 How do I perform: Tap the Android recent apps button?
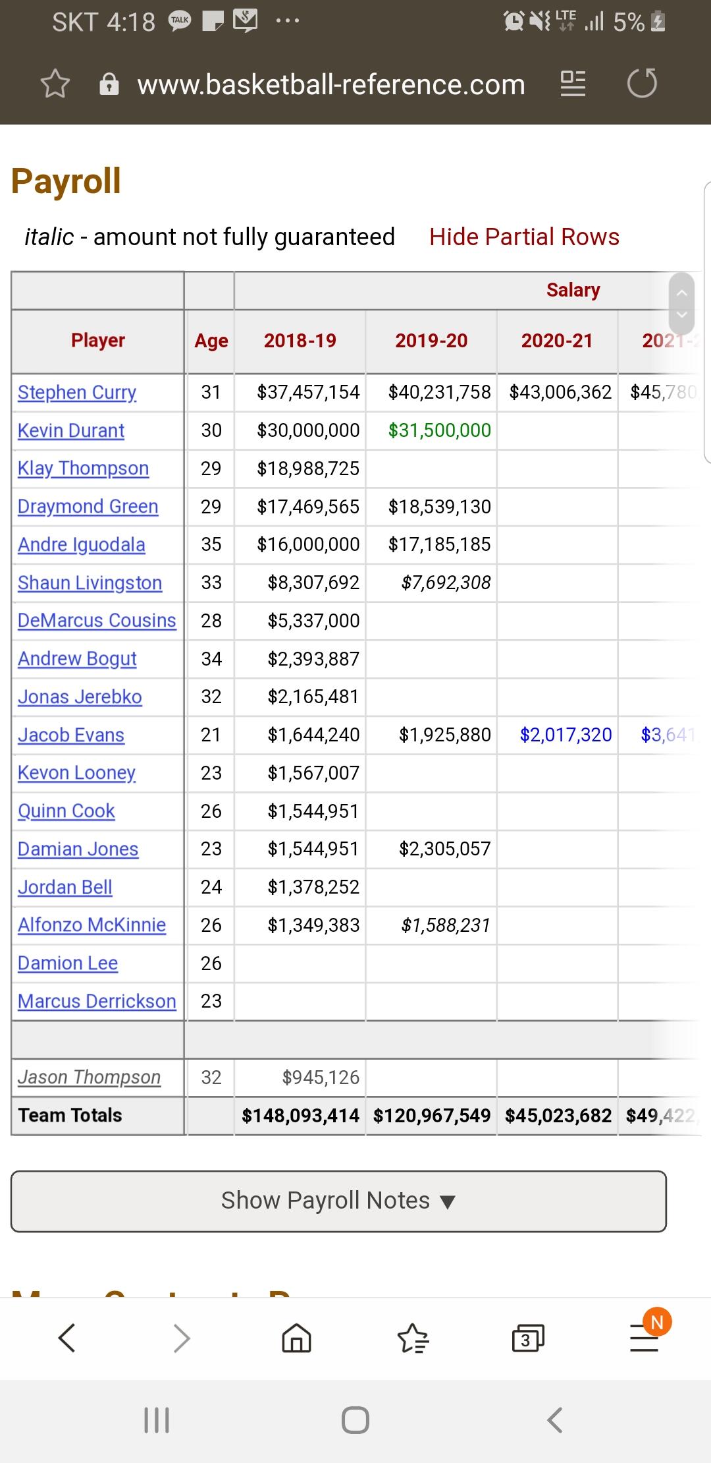pos(157,1420)
